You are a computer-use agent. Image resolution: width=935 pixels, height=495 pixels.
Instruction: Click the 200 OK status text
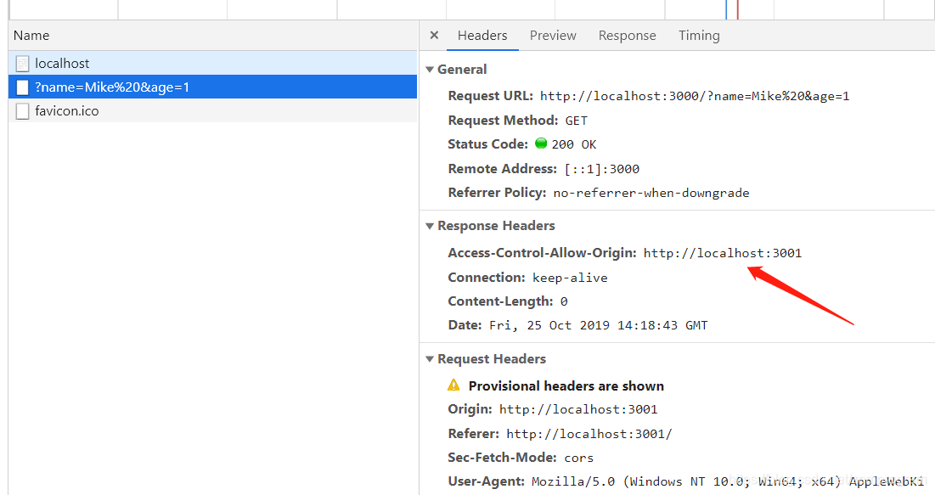[x=573, y=144]
